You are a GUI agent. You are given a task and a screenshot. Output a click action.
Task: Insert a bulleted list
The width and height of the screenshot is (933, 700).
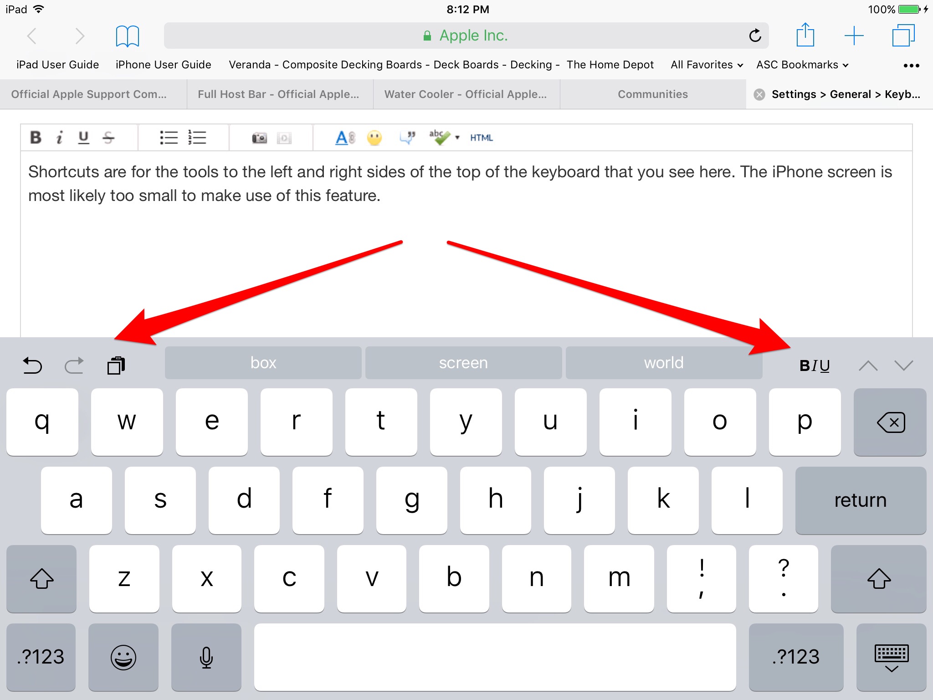pyautogui.click(x=169, y=137)
